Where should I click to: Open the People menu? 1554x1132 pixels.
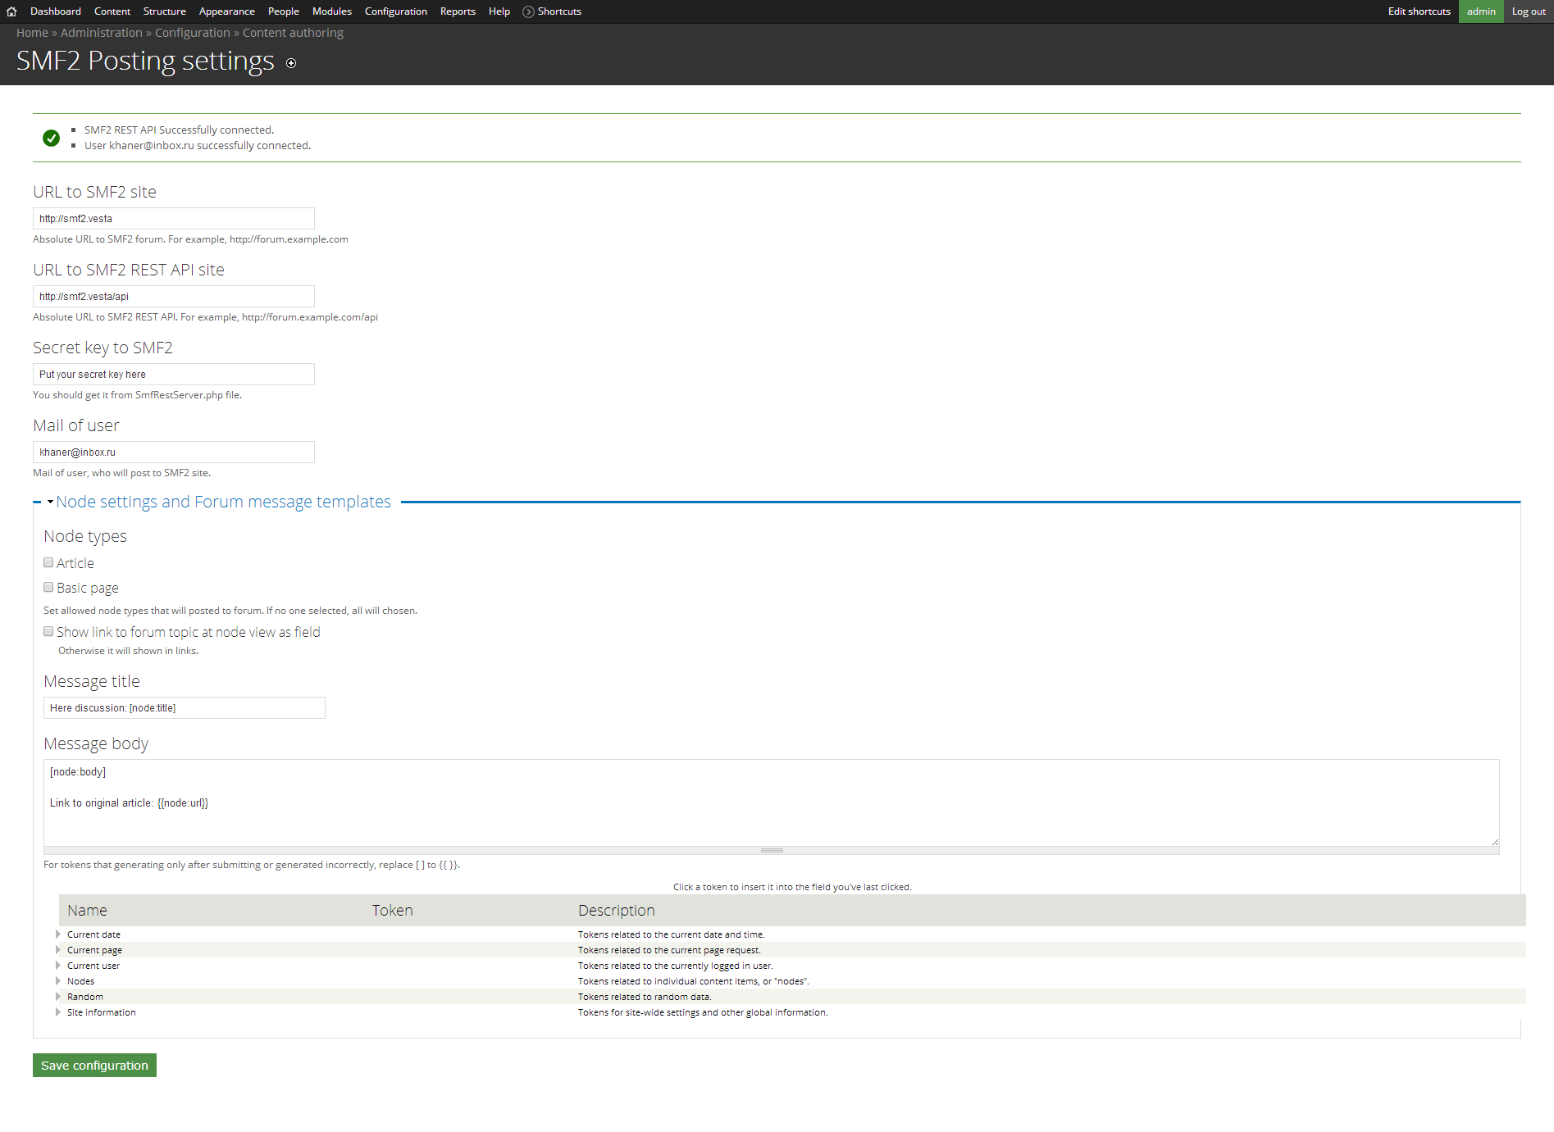pyautogui.click(x=284, y=11)
